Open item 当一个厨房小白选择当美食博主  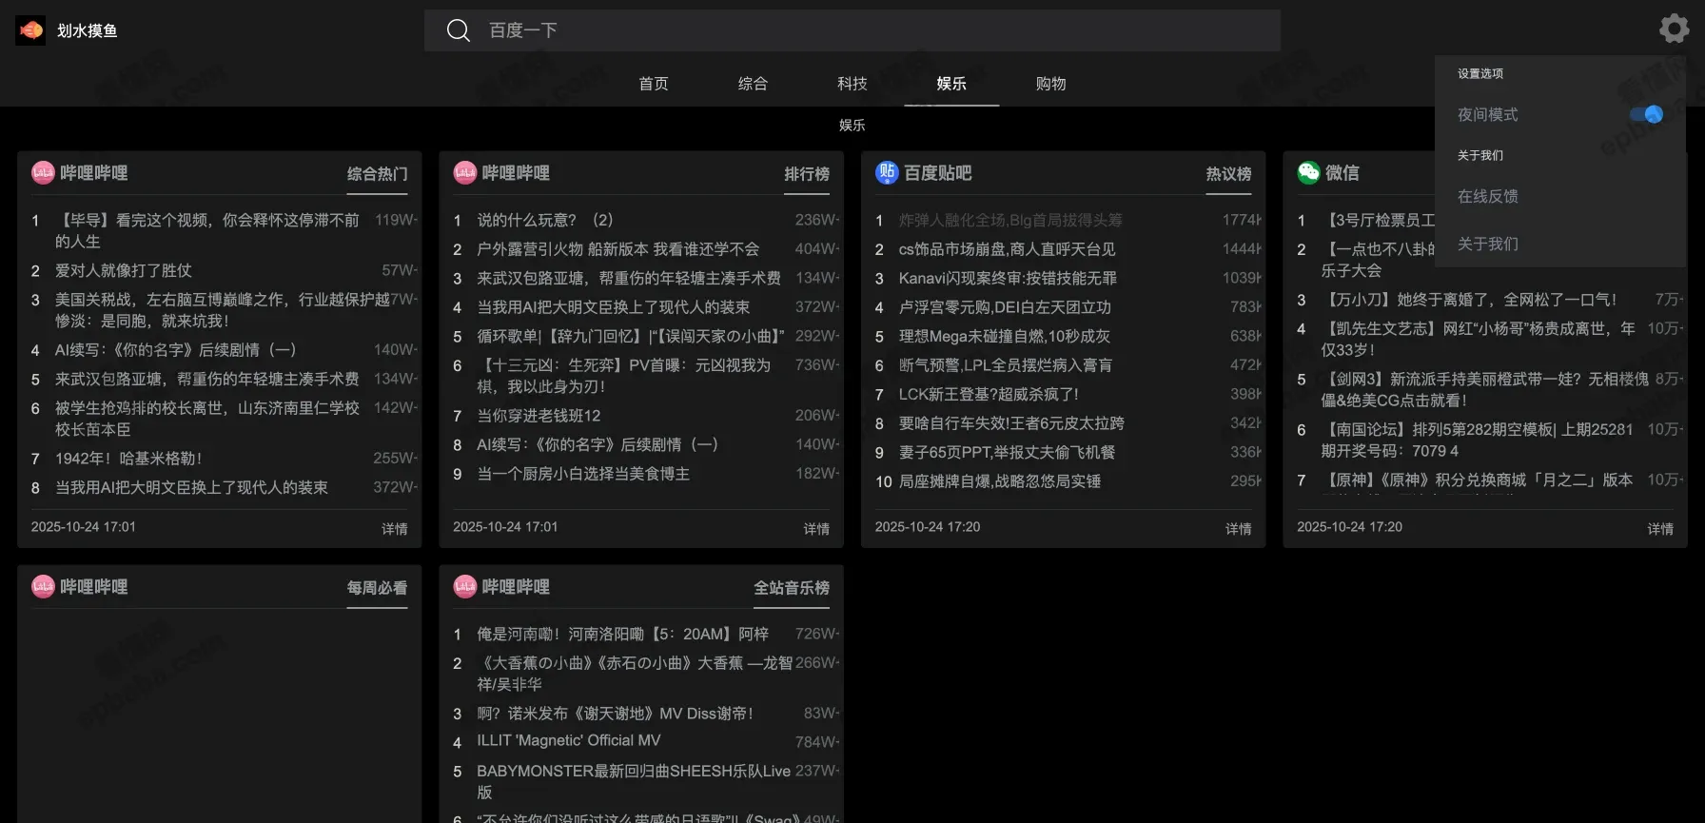coord(583,473)
